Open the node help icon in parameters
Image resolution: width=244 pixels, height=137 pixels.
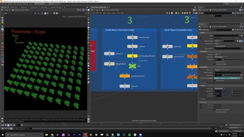[242, 30]
